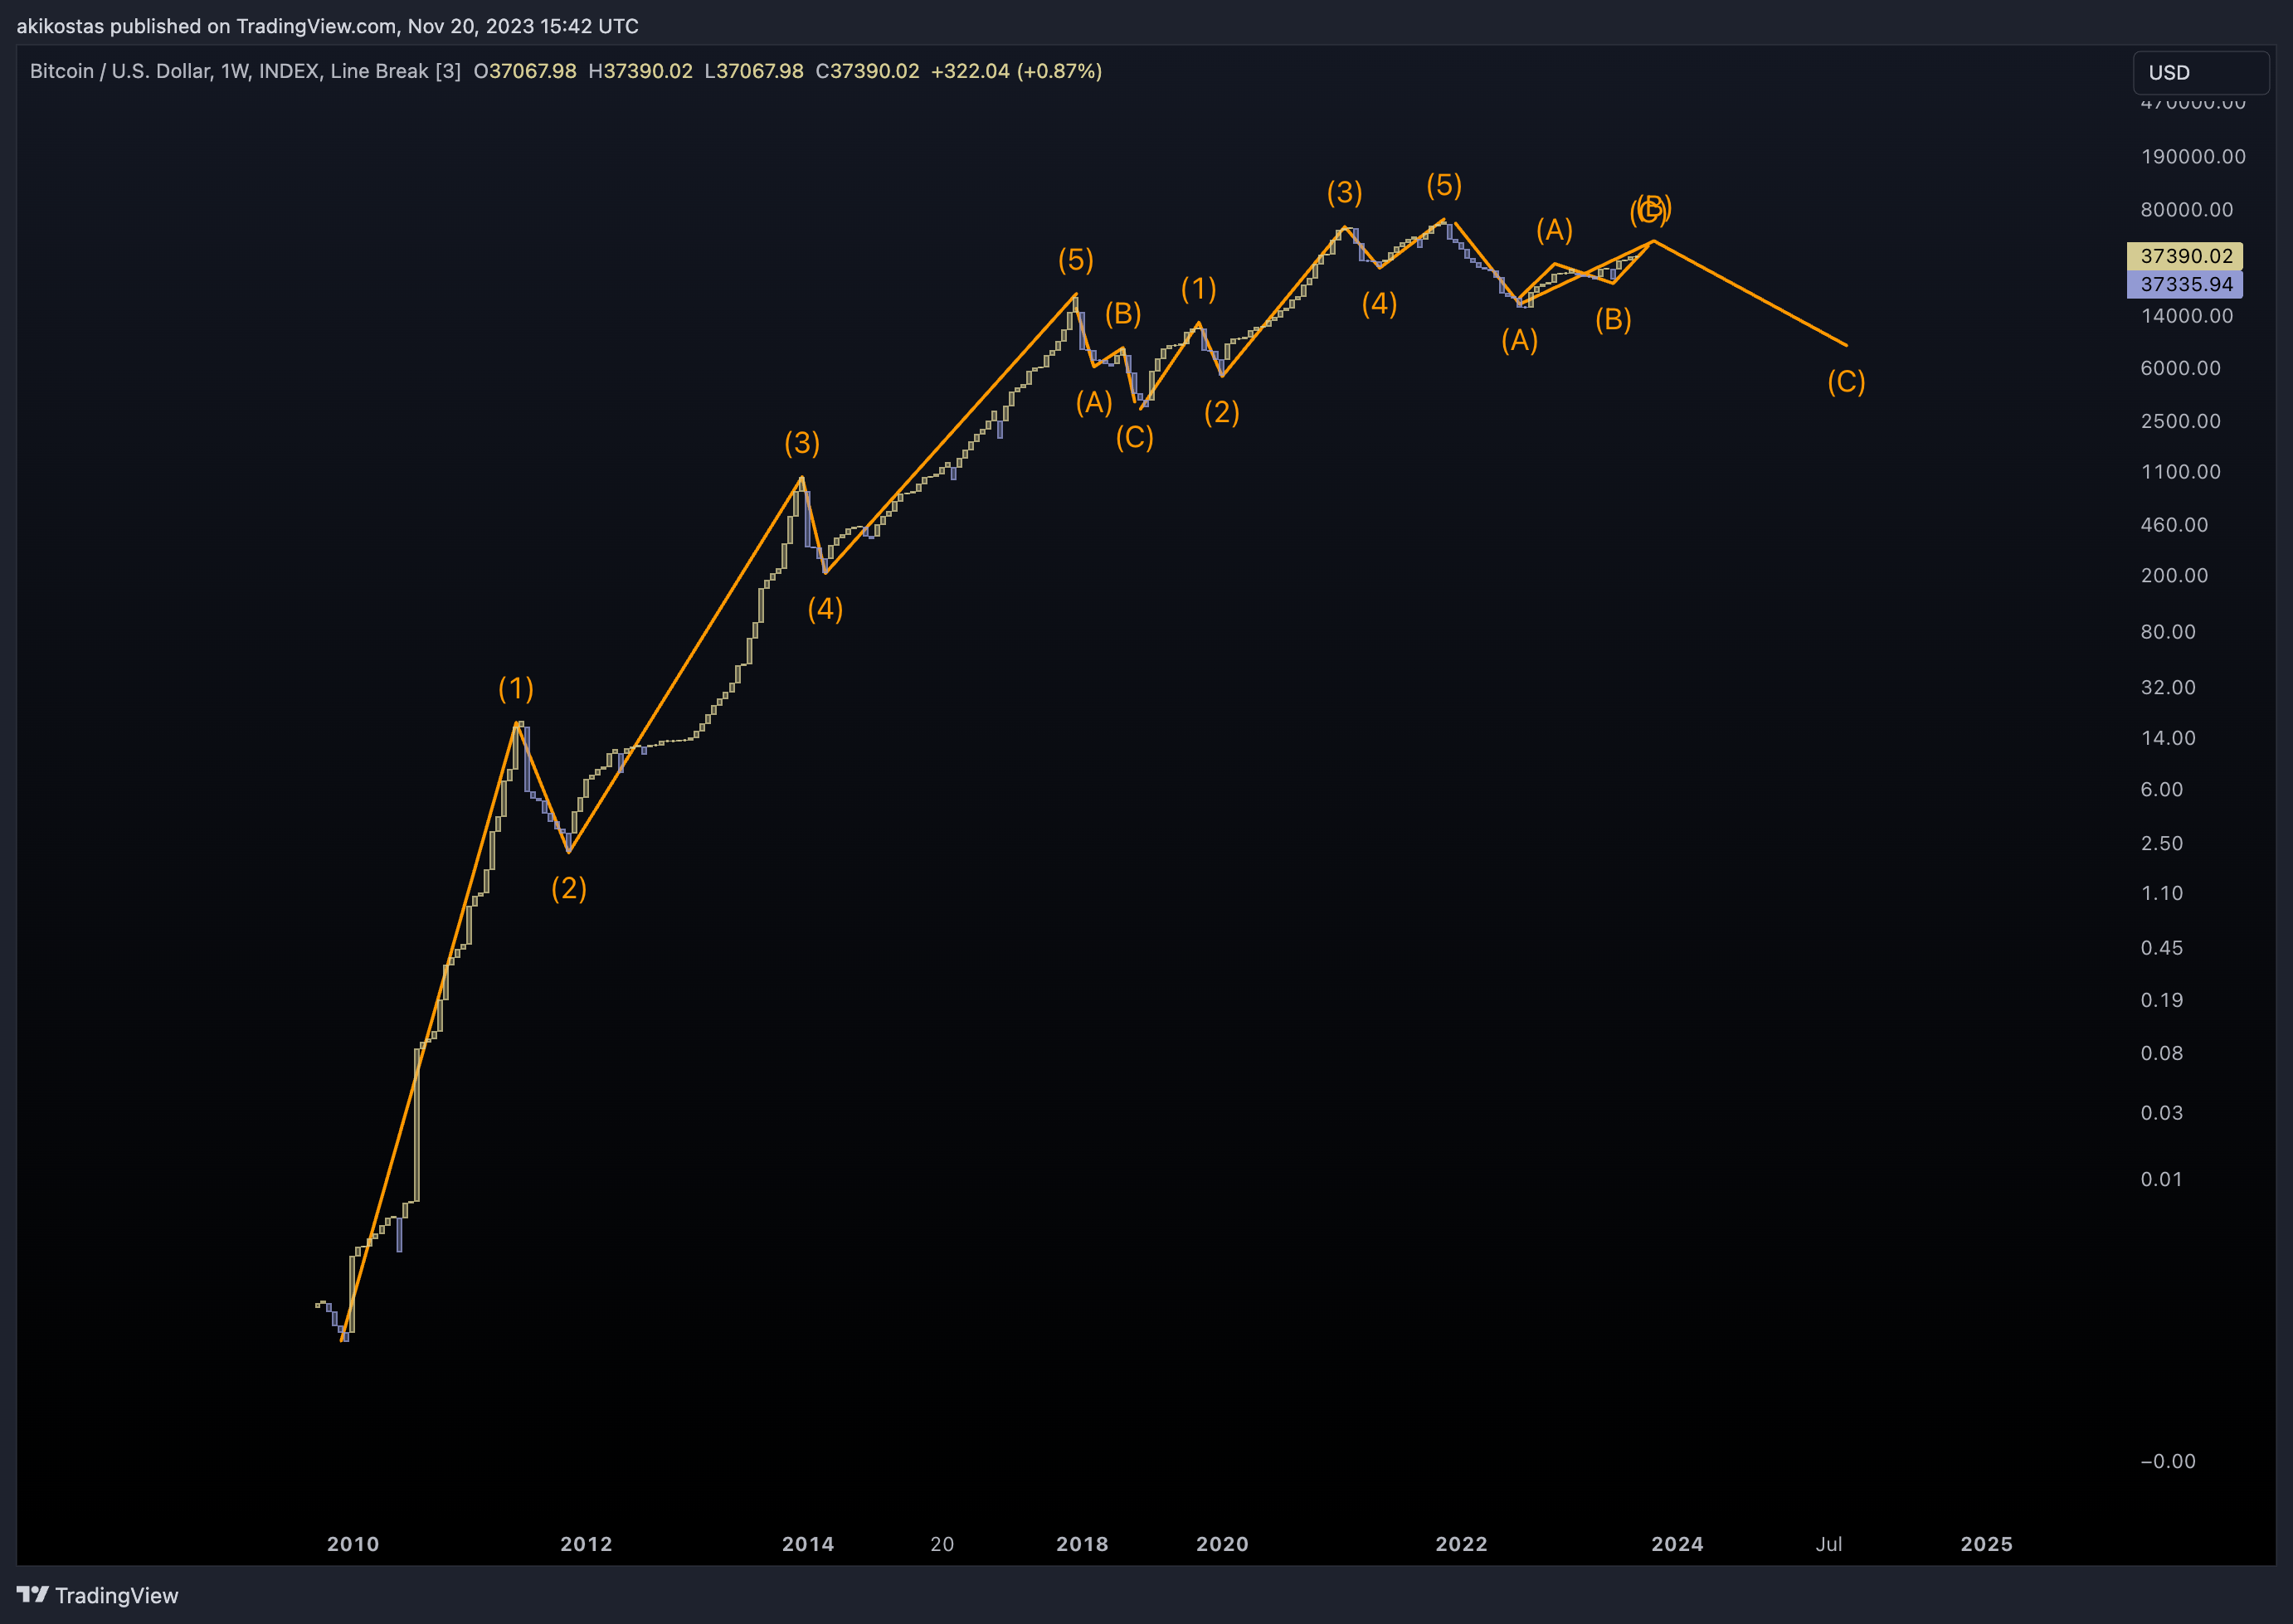Click the 2022 time axis label
The height and width of the screenshot is (1624, 2293).
(1461, 1544)
